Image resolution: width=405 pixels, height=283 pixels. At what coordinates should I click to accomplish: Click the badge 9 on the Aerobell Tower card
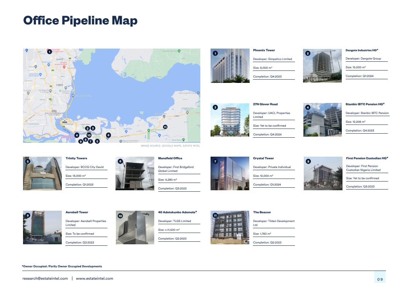[29, 215]
